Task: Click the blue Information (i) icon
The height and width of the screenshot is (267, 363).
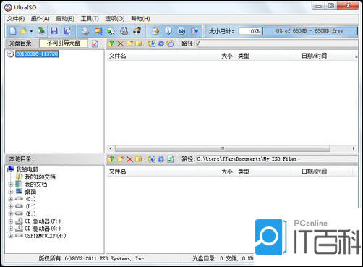Action: coord(168,31)
